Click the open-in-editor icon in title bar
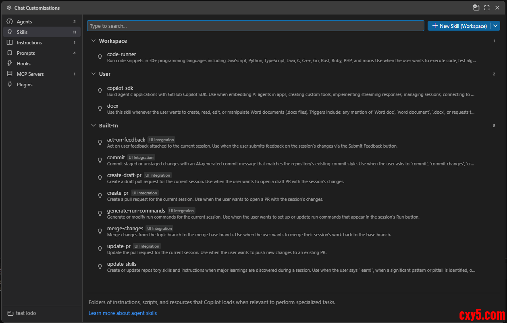 click(476, 7)
